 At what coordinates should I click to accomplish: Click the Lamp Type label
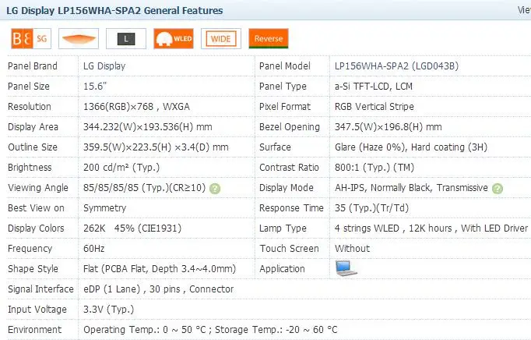point(283,228)
